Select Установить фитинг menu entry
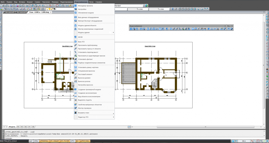 [94, 59]
